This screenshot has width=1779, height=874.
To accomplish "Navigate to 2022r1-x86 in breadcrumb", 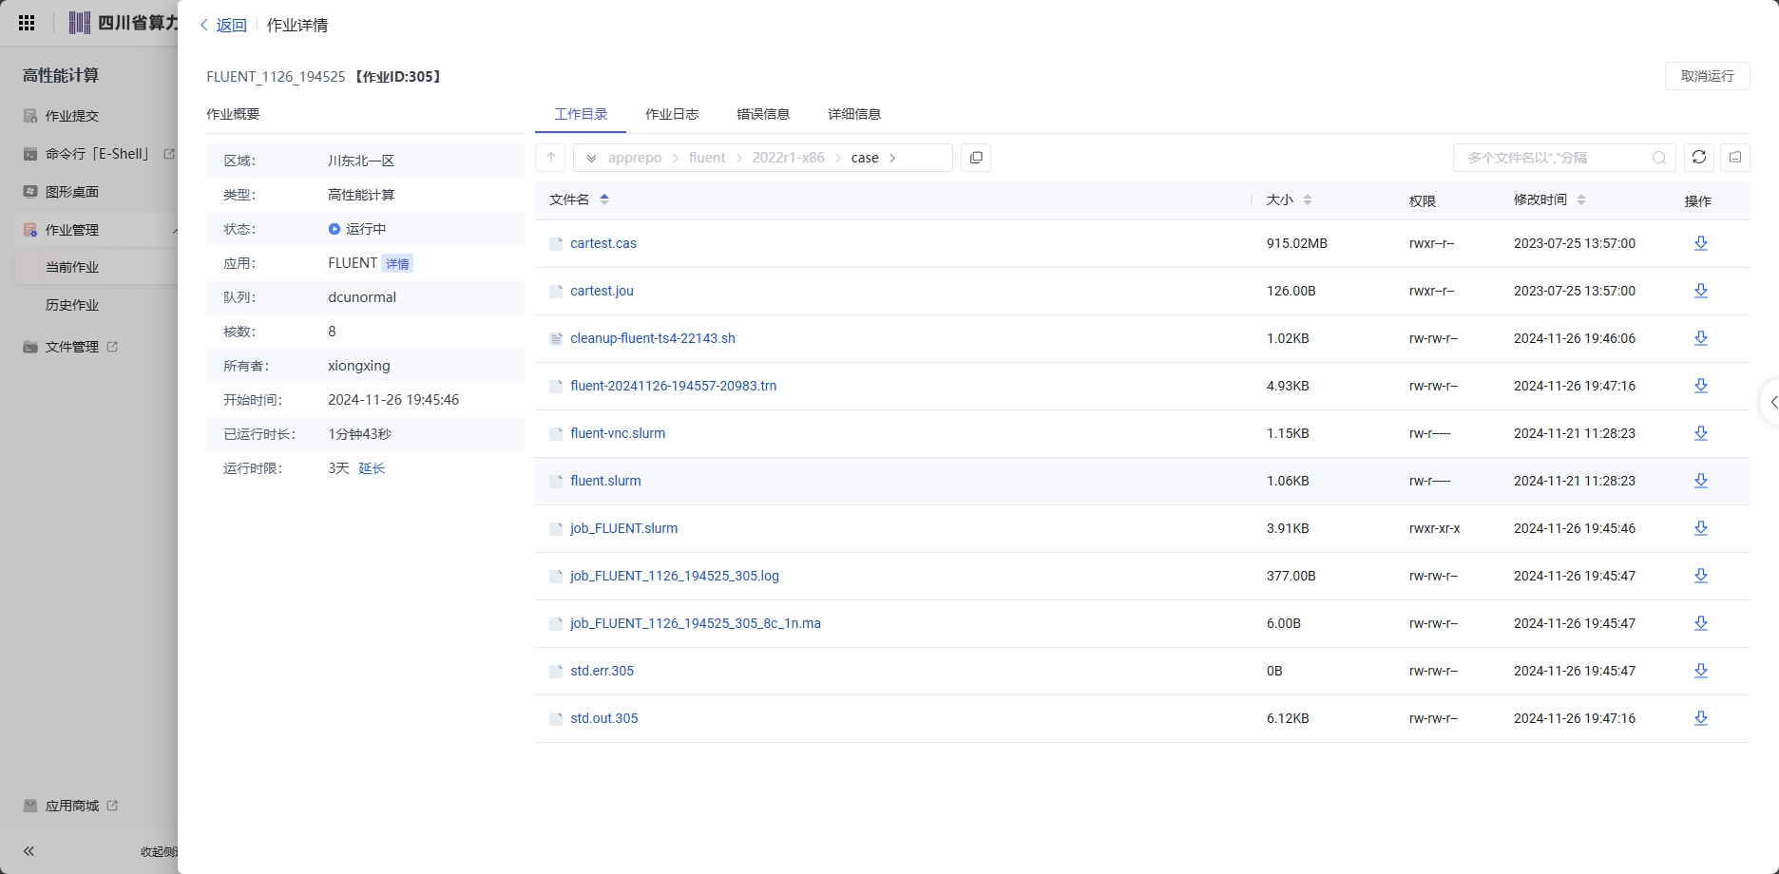I will pyautogui.click(x=788, y=158).
